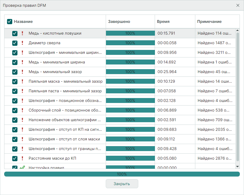This screenshot has height=195, width=244.
Task: Toggle the select-all checkbox in the Название header
Action: [10, 22]
